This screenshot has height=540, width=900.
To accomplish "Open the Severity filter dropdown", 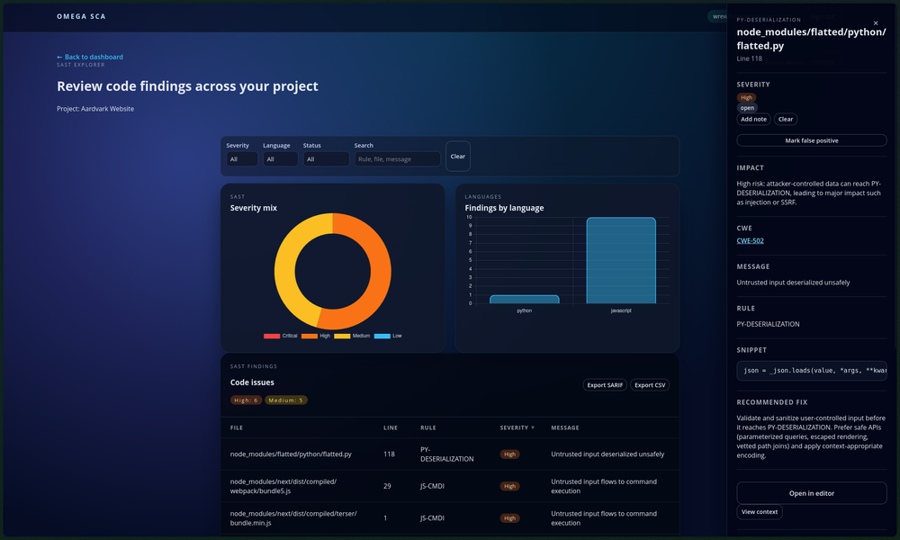I will tap(241, 159).
